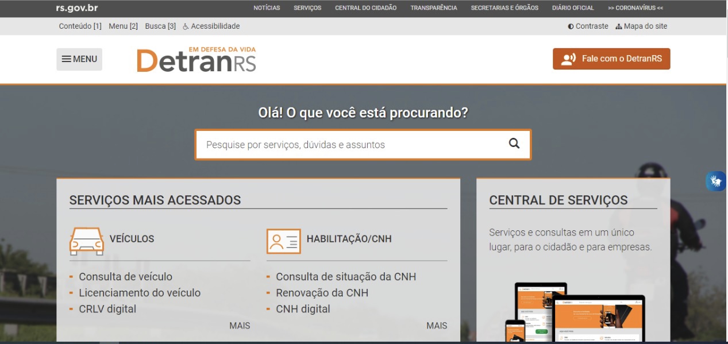The width and height of the screenshot is (728, 344).
Task: Jump to Conteúdo [1]
Action: (x=80, y=26)
